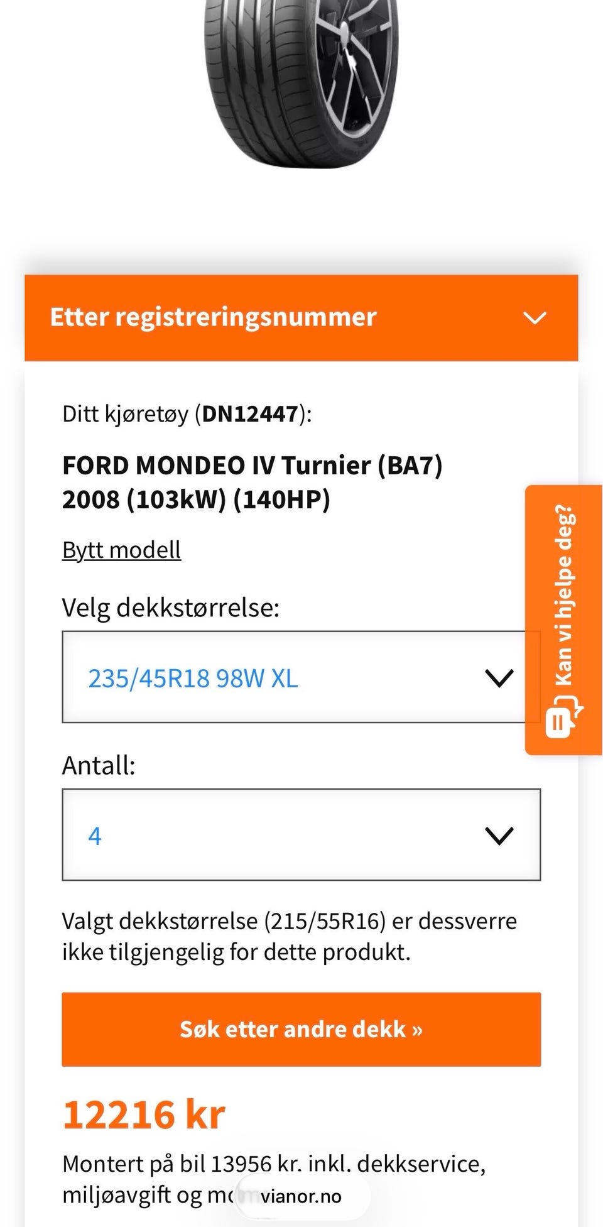The image size is (603, 1227).
Task: Click the Velg dekkstørrelse label
Action: pyautogui.click(x=170, y=608)
